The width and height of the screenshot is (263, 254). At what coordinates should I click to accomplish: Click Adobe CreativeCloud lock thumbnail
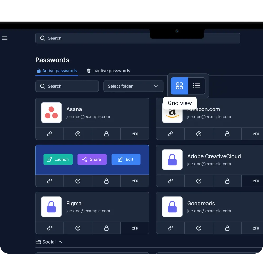coord(172,160)
